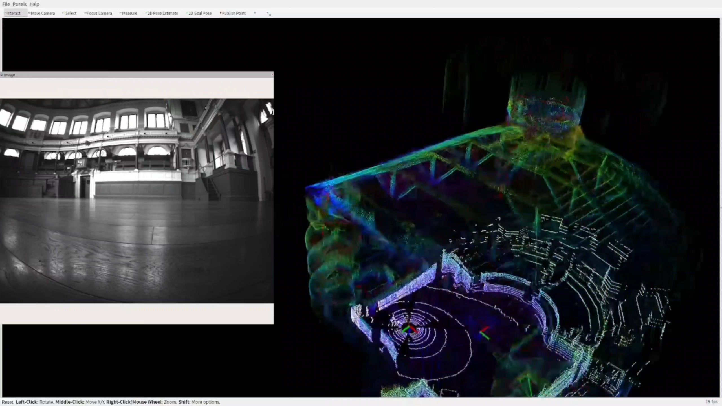Choose the Select tool
Viewport: 722px width, 406px height.
tap(70, 13)
